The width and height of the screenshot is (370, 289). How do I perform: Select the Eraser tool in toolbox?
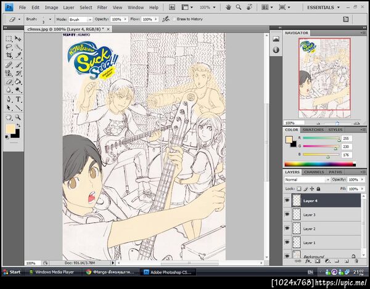click(x=9, y=82)
